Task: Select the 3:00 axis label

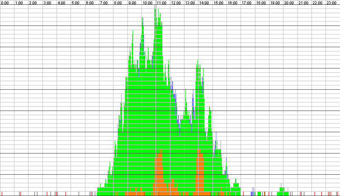Action: 47,3
